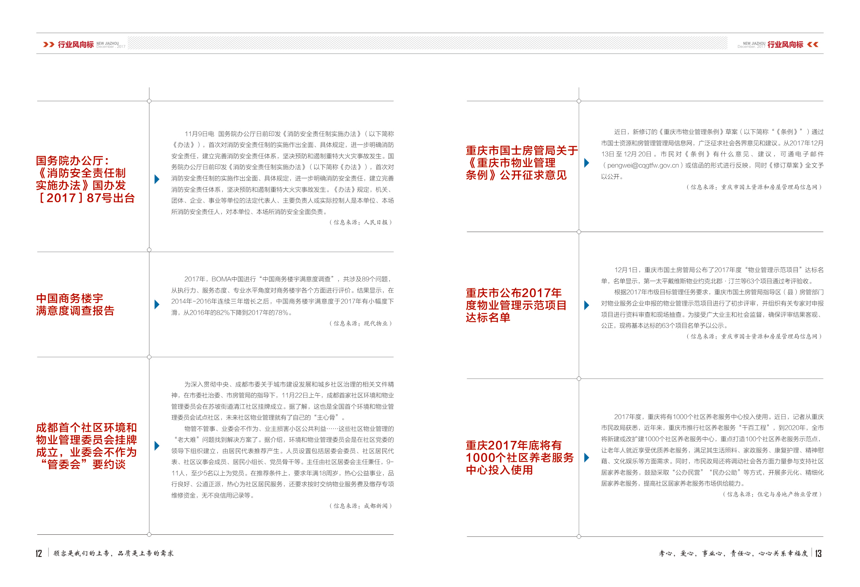The image size is (860, 587).
Task: Click the left 行业风向标 section title
Action: pyautogui.click(x=76, y=45)
